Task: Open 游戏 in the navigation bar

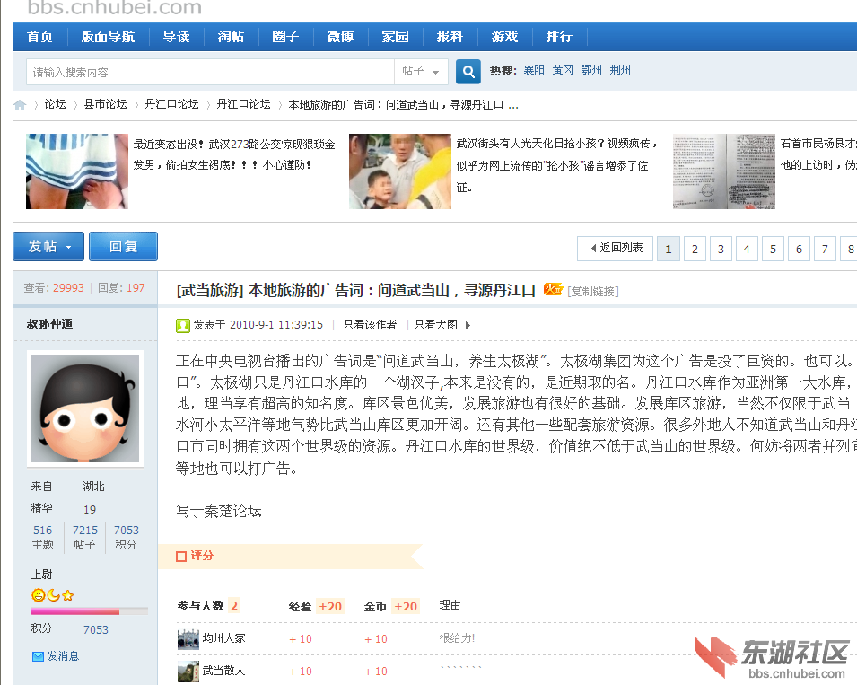Action: click(504, 37)
